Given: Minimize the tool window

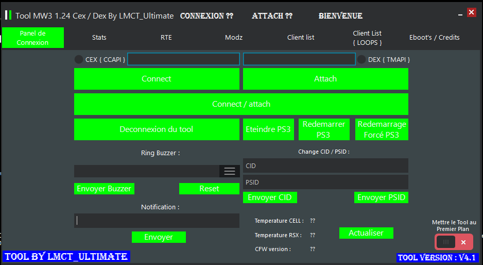Looking at the screenshot, I should [460, 14].
